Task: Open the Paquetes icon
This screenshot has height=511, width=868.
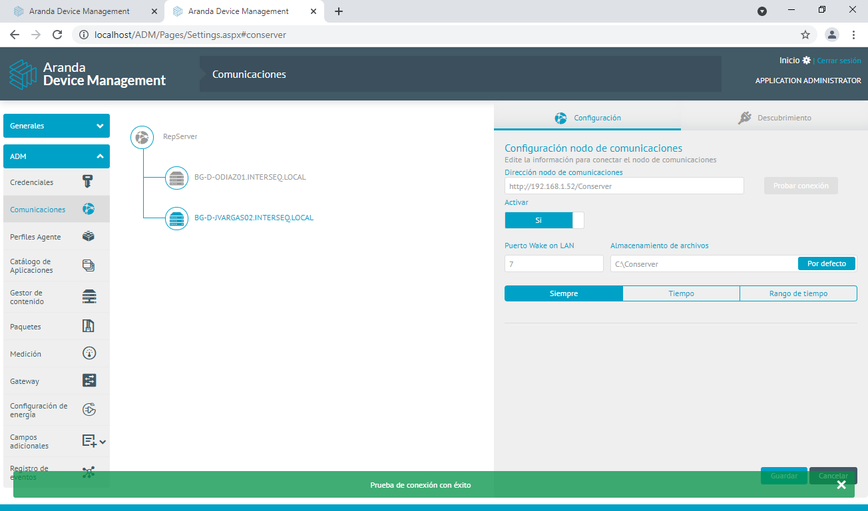Action: [89, 326]
